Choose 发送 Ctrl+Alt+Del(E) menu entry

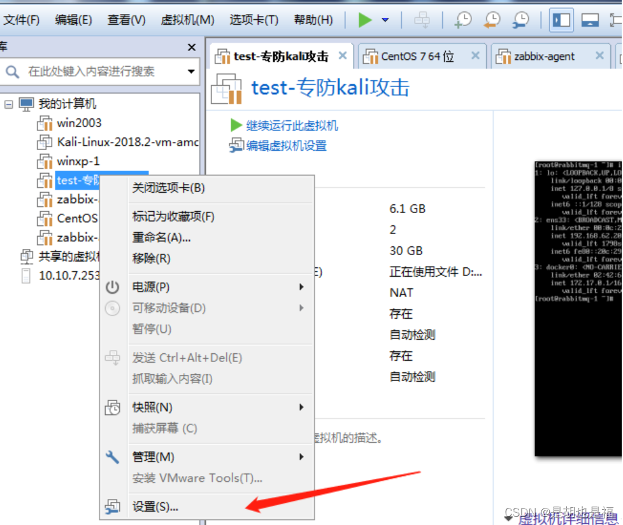(x=187, y=358)
